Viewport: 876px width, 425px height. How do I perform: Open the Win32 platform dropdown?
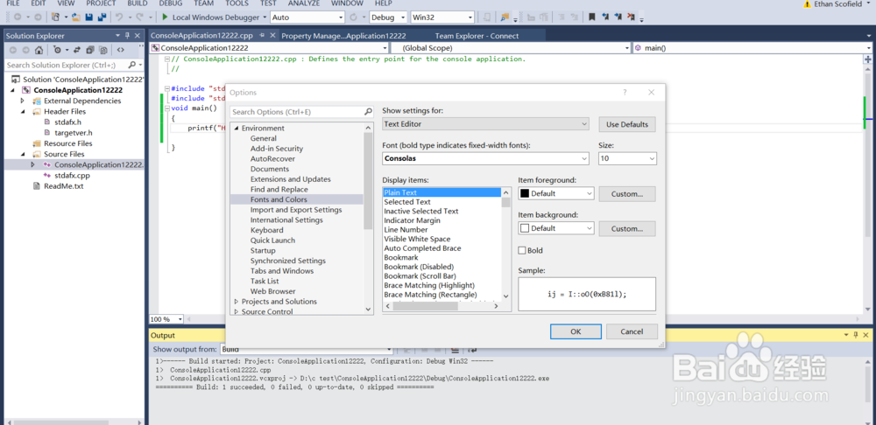(x=442, y=17)
